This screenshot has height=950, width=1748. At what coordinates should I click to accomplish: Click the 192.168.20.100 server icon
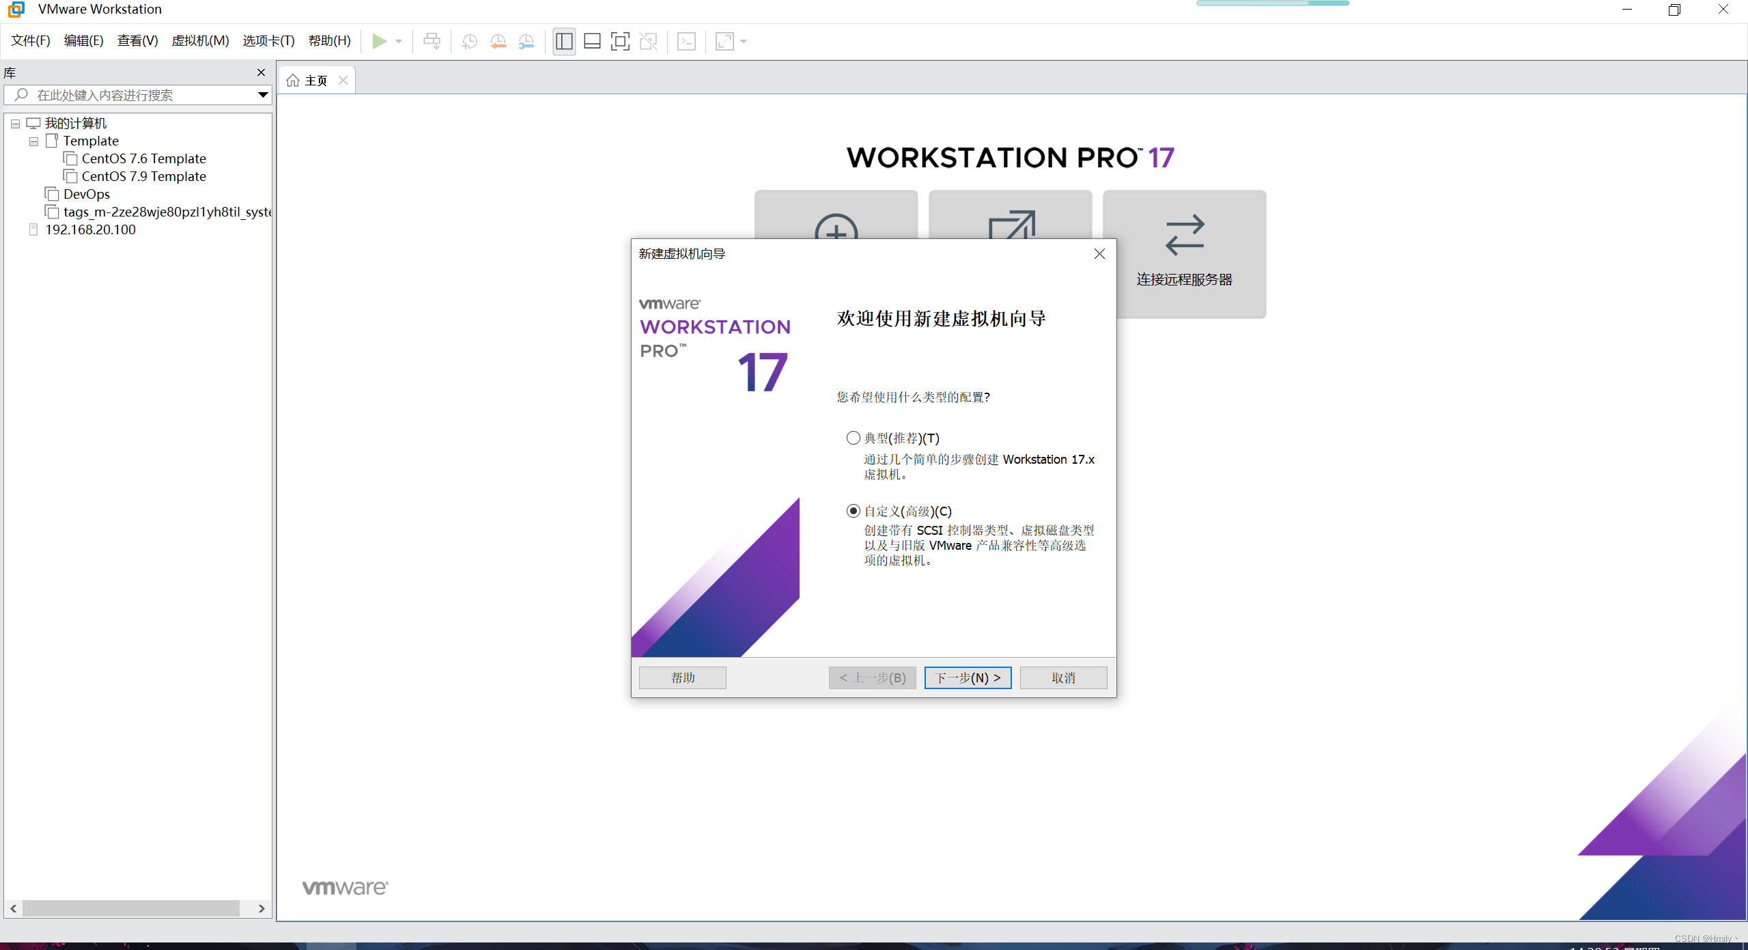(x=33, y=229)
